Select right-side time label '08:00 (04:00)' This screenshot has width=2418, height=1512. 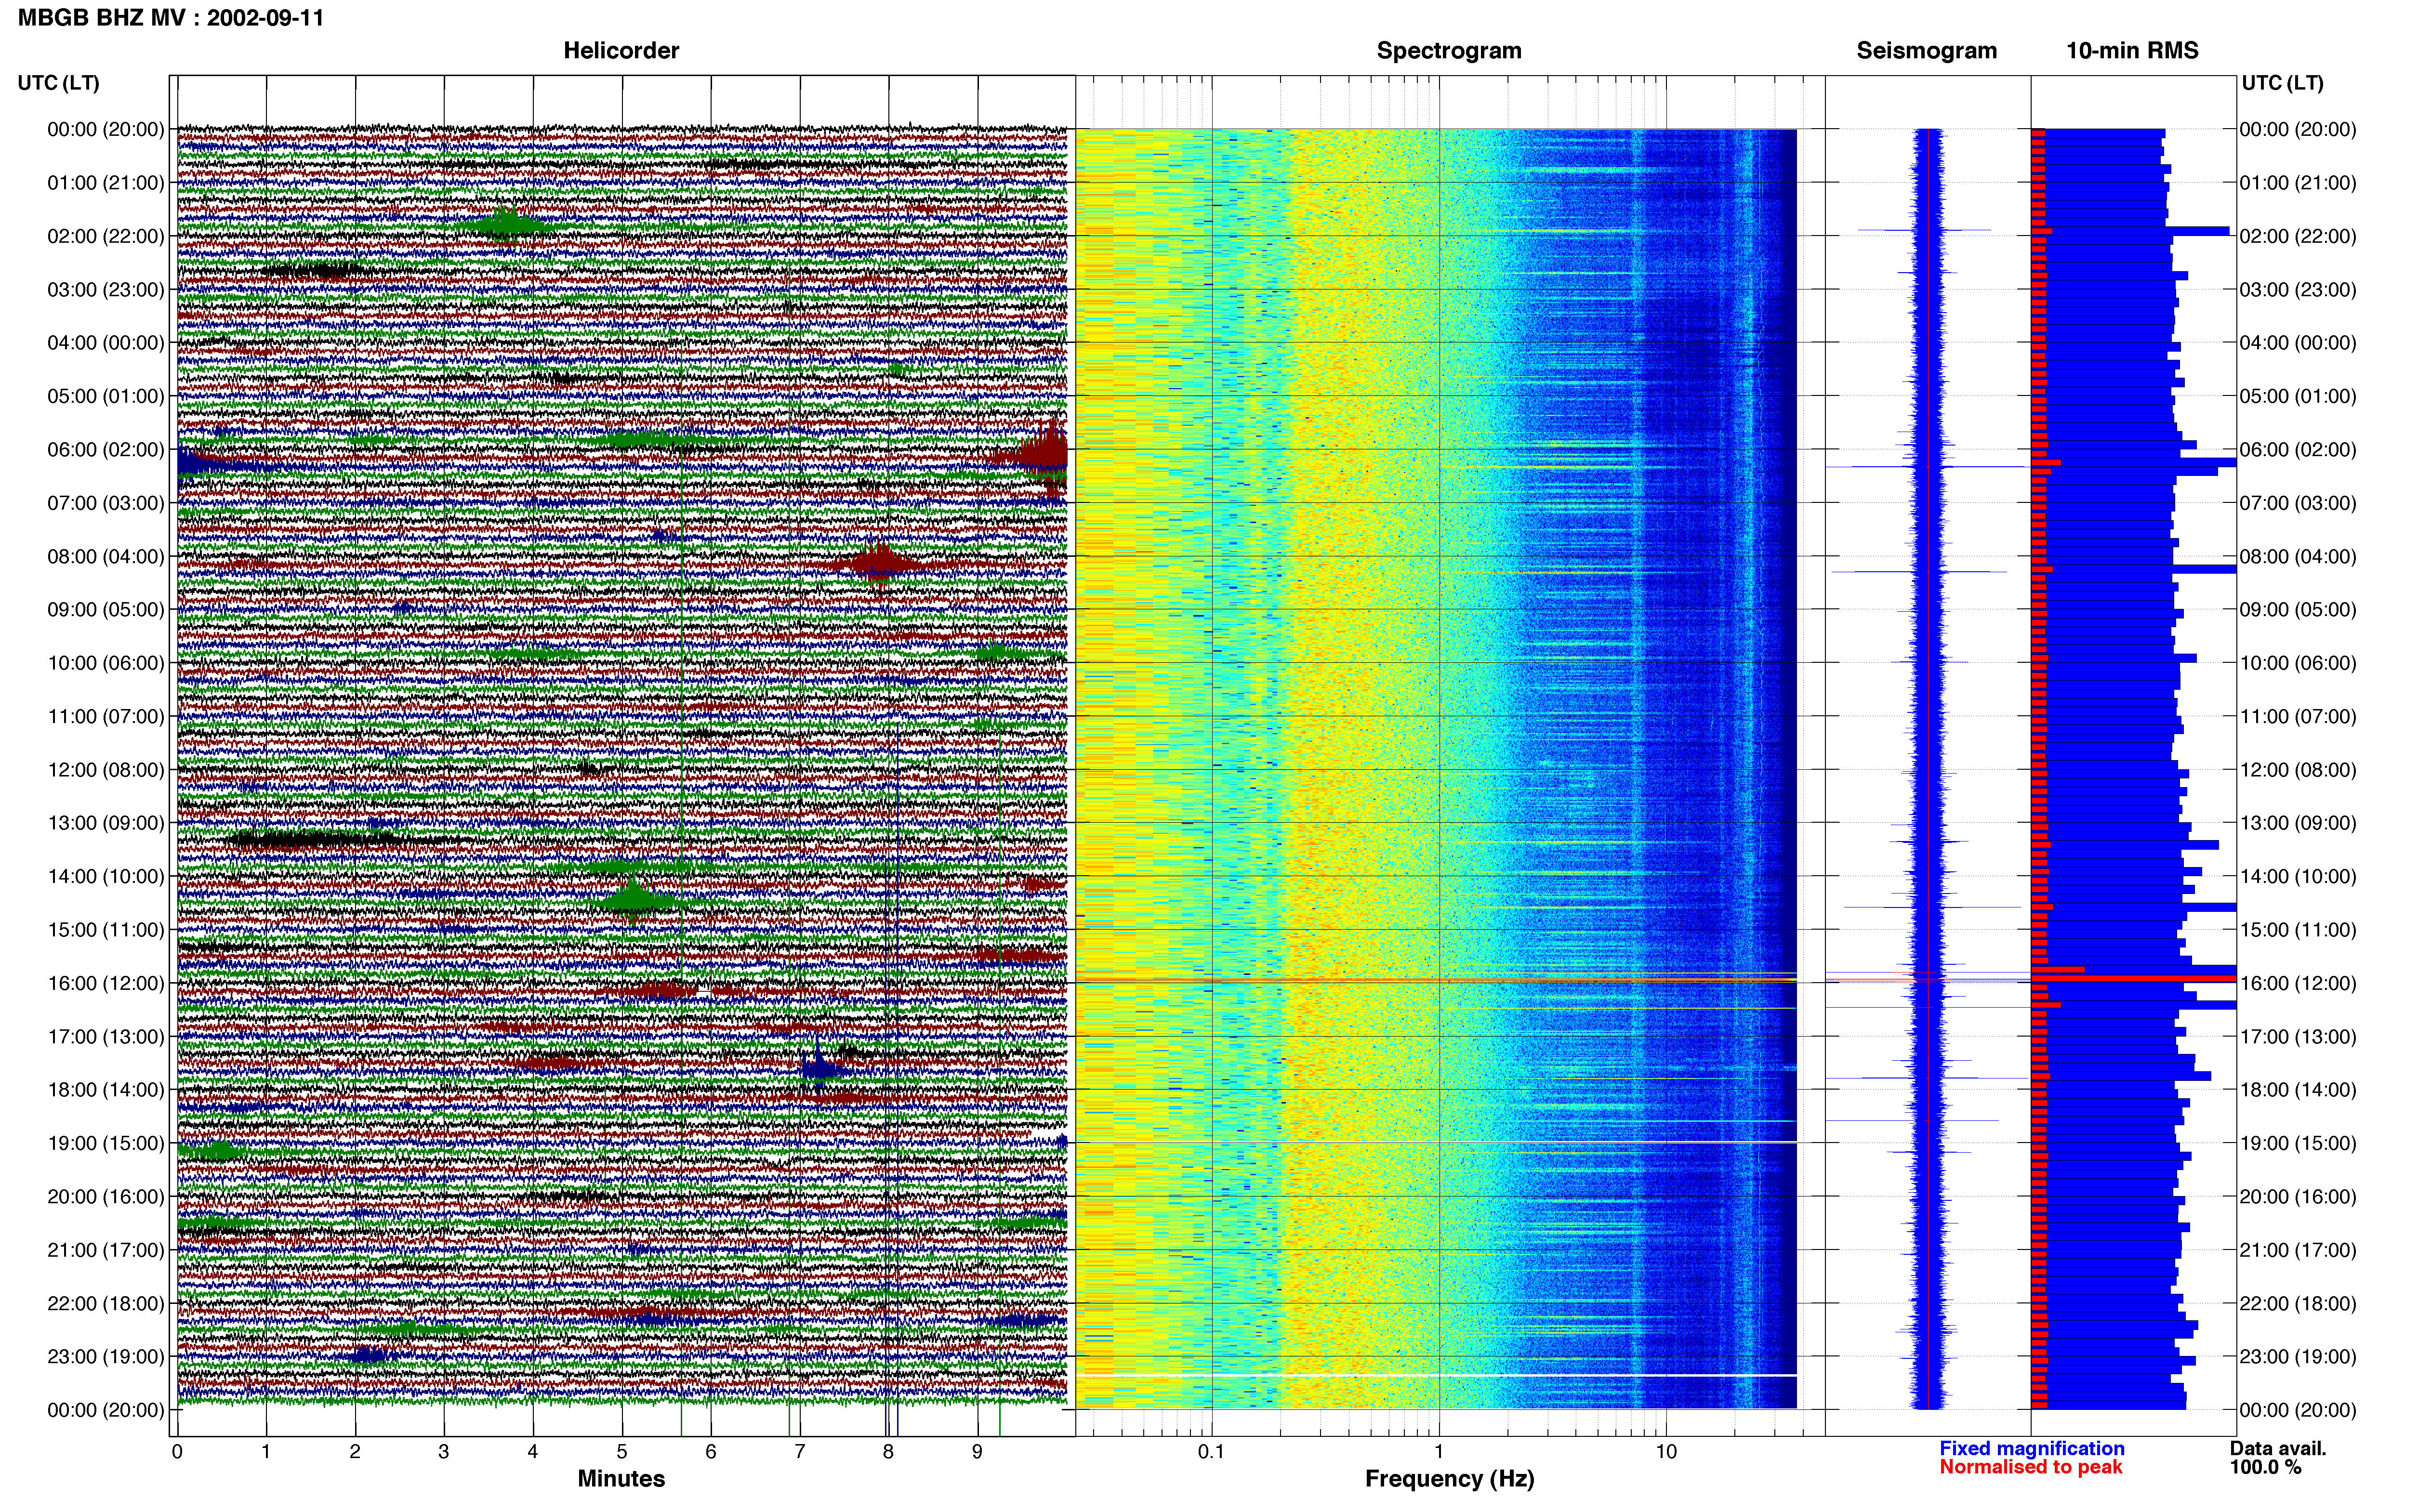2298,556
